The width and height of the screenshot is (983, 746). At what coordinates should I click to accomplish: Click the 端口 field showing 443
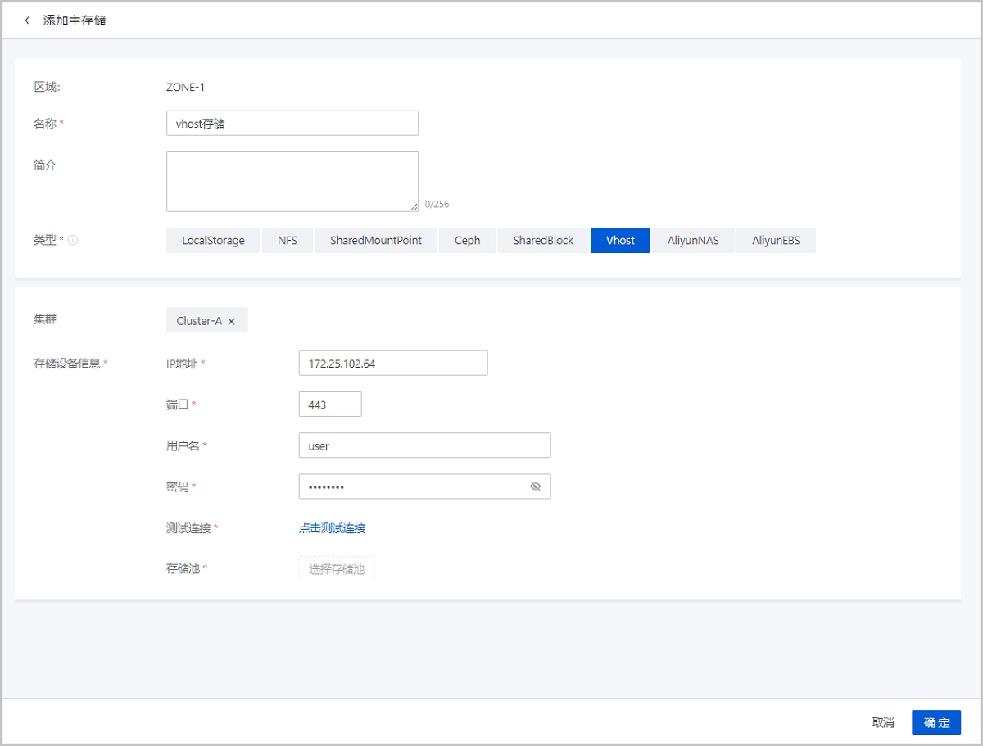(x=330, y=405)
